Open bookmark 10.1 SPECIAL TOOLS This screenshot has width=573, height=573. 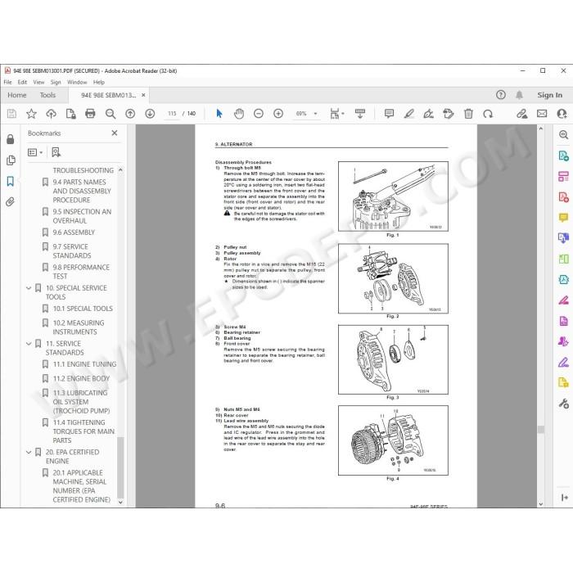83,309
